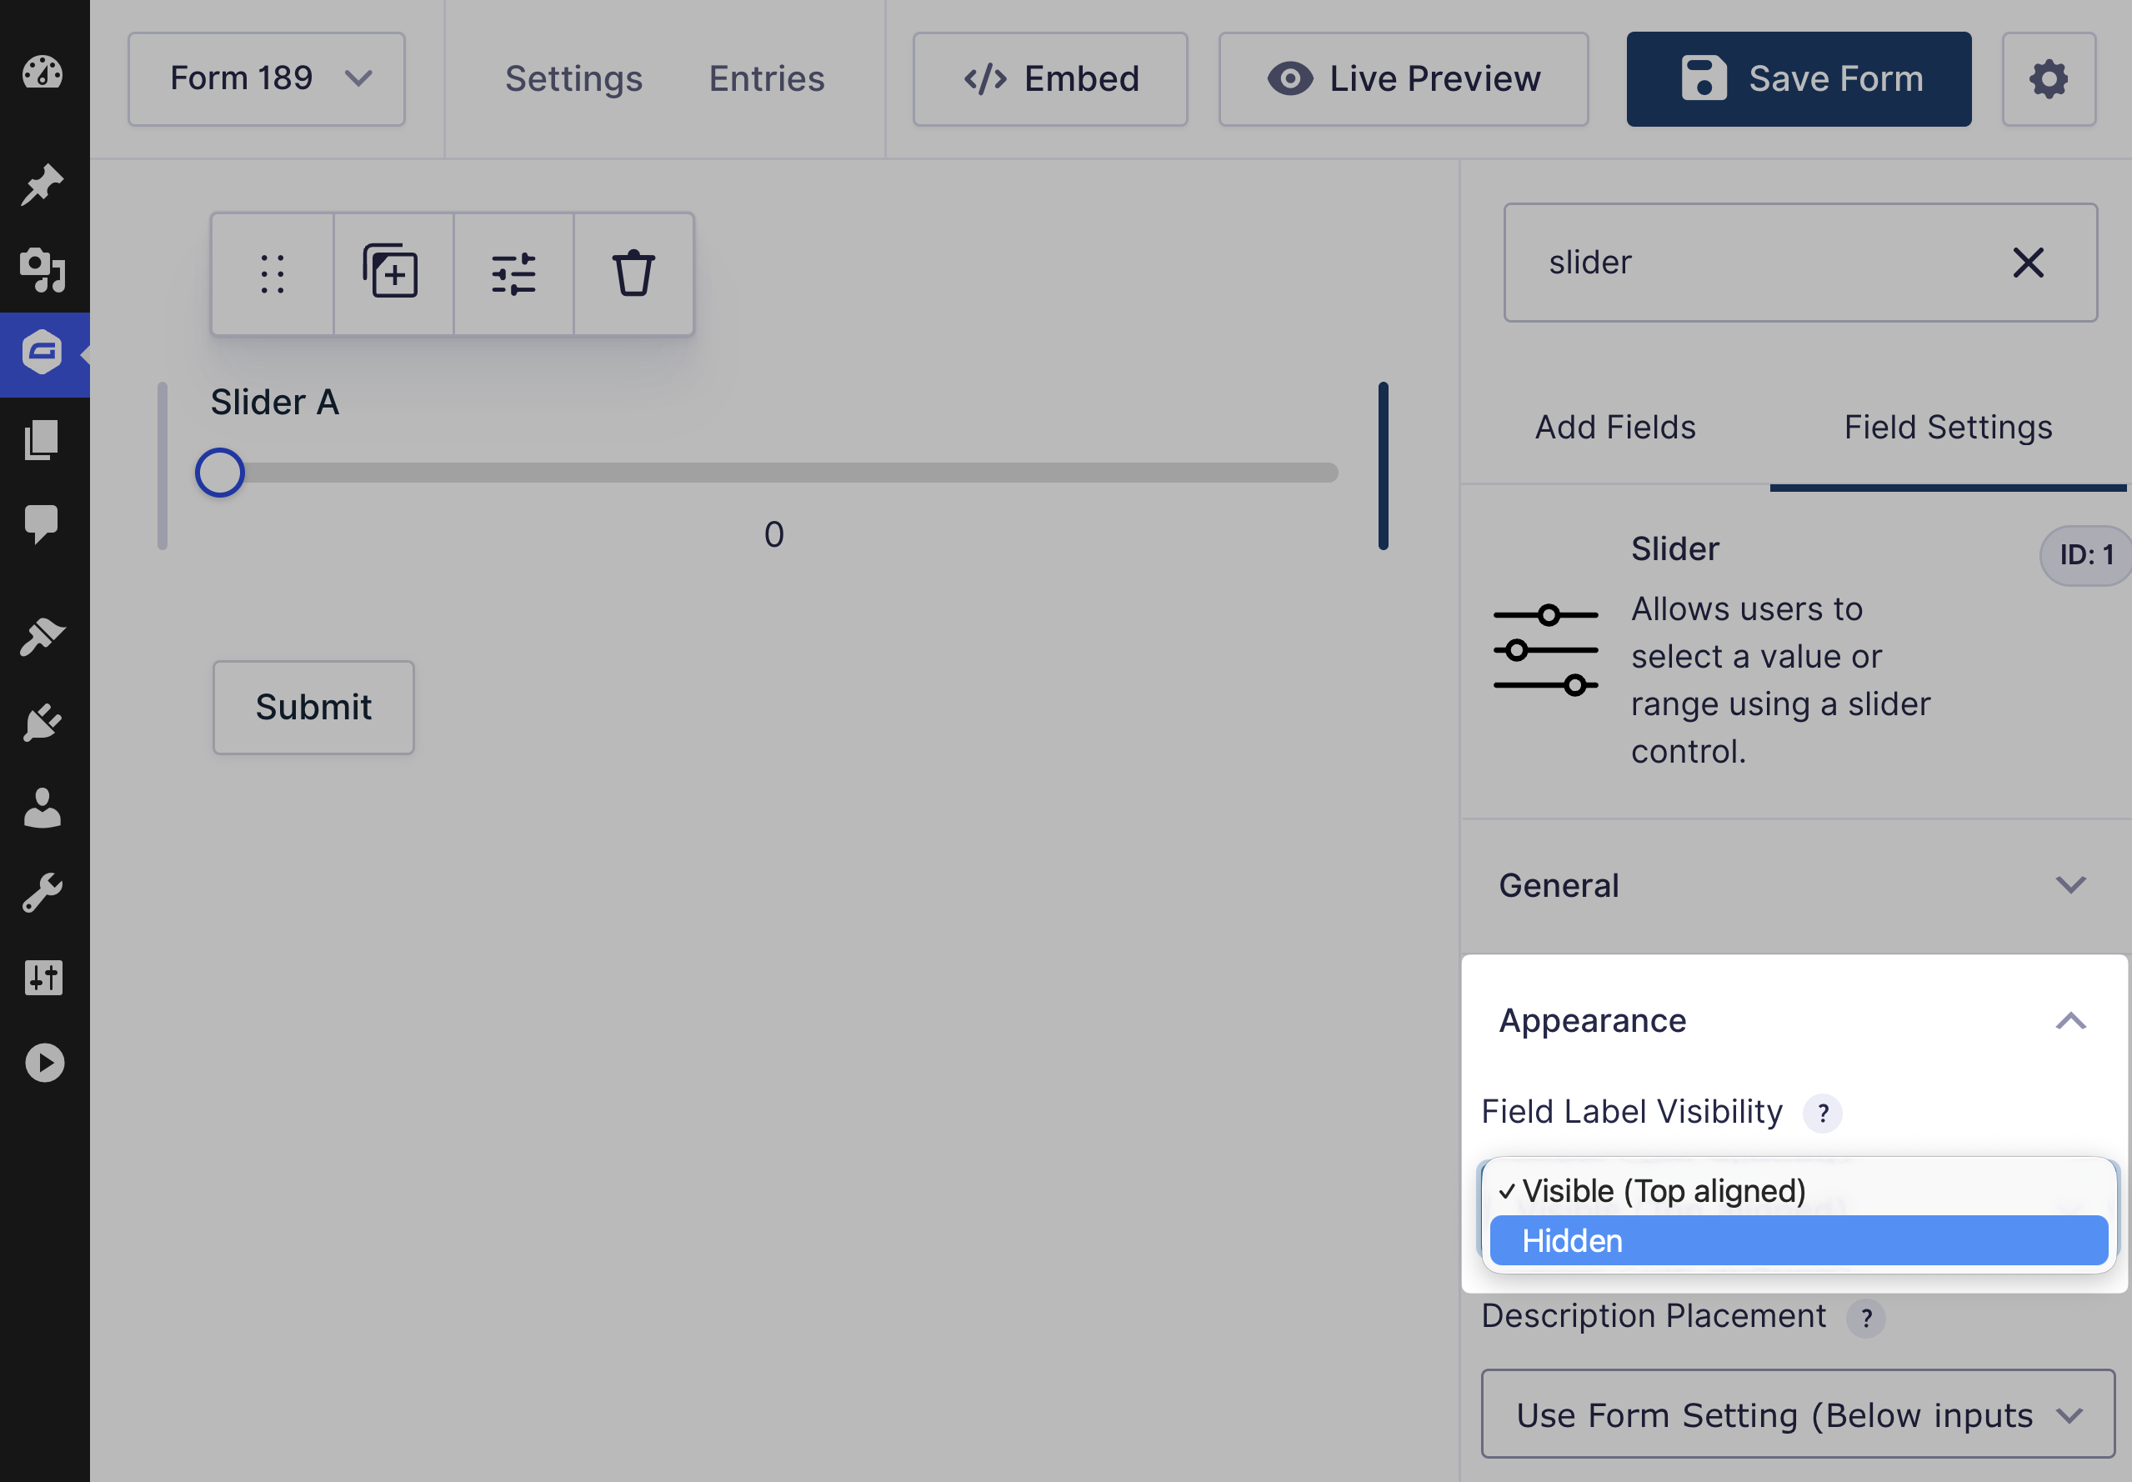Open field settings via sliders icon
Image resolution: width=2132 pixels, height=1482 pixels.
coord(513,274)
